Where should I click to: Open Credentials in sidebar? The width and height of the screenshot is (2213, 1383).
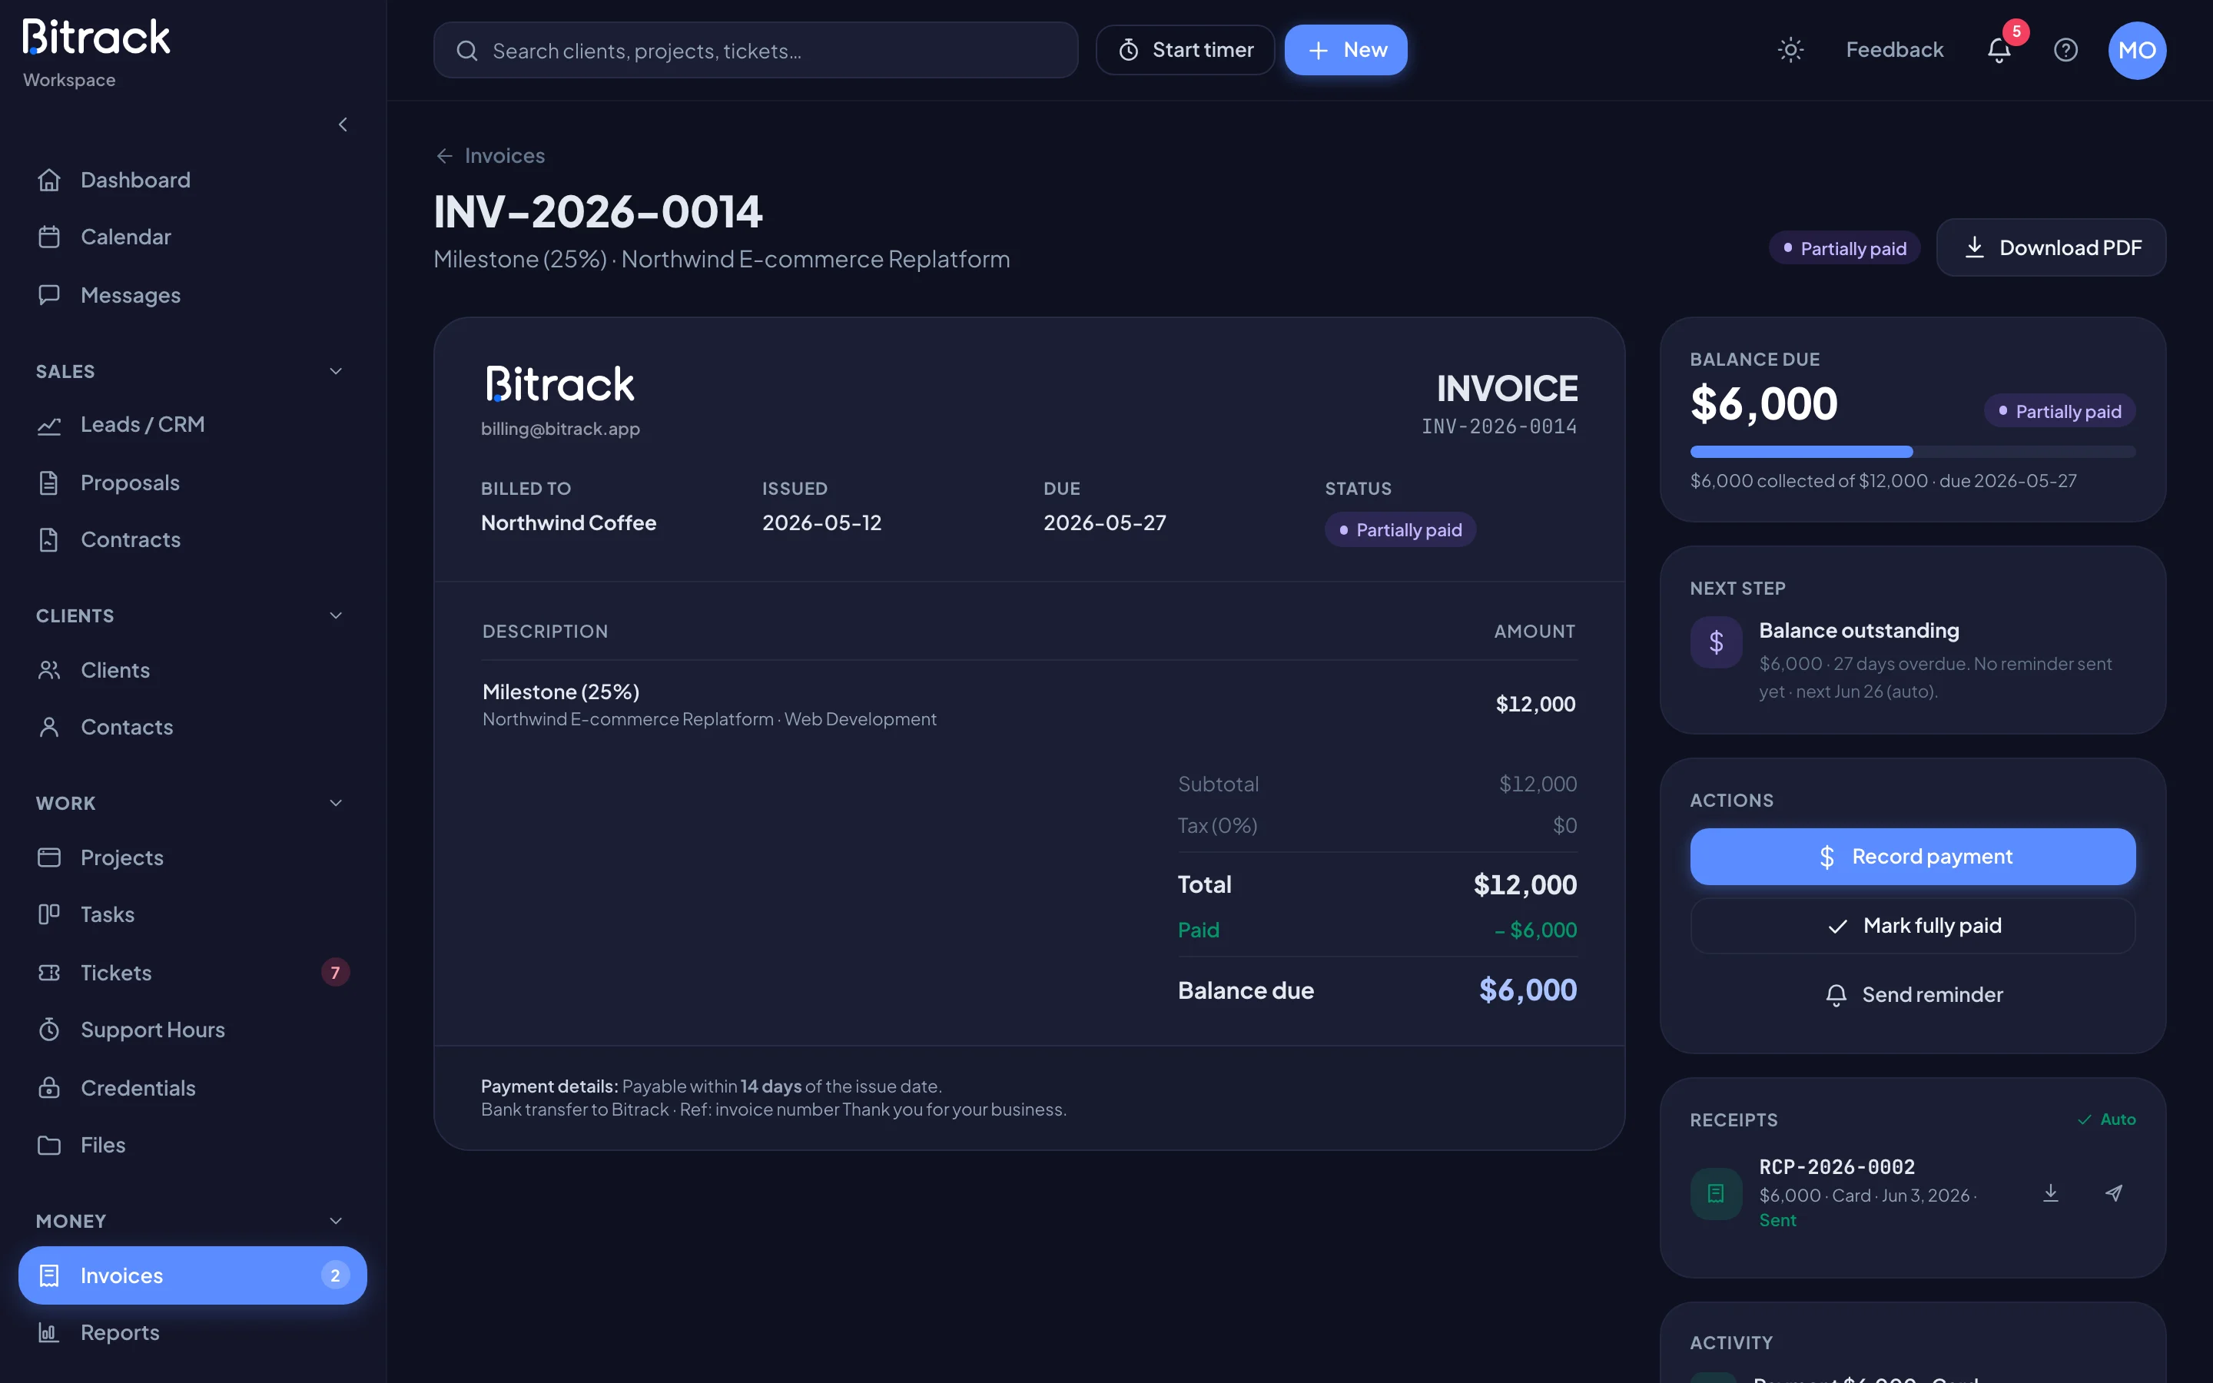[192, 1087]
